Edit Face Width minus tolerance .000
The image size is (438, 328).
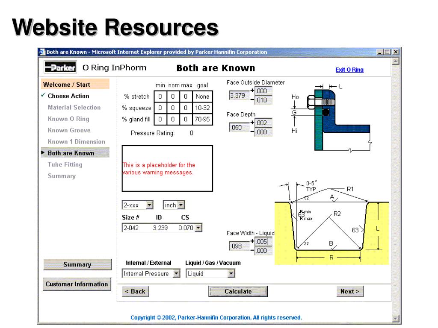[263, 250]
